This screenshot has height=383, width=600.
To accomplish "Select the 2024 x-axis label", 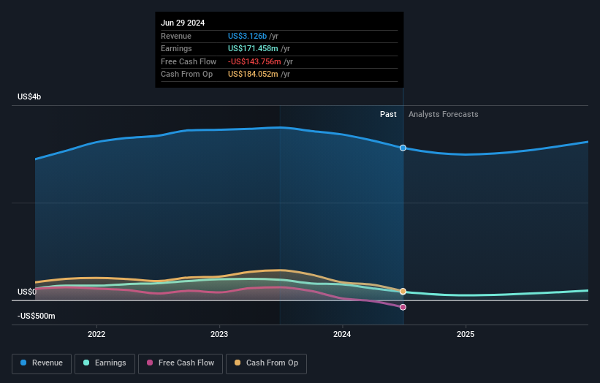I will [x=342, y=334].
